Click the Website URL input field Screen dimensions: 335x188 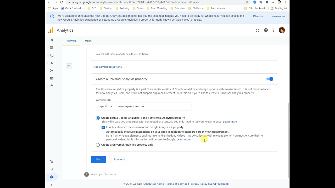click(153, 106)
